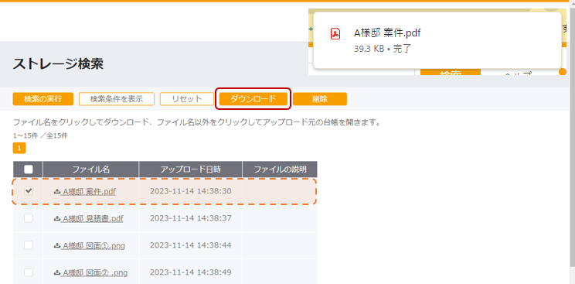Click the ダウンロード button
The height and width of the screenshot is (284, 575).
click(x=253, y=99)
